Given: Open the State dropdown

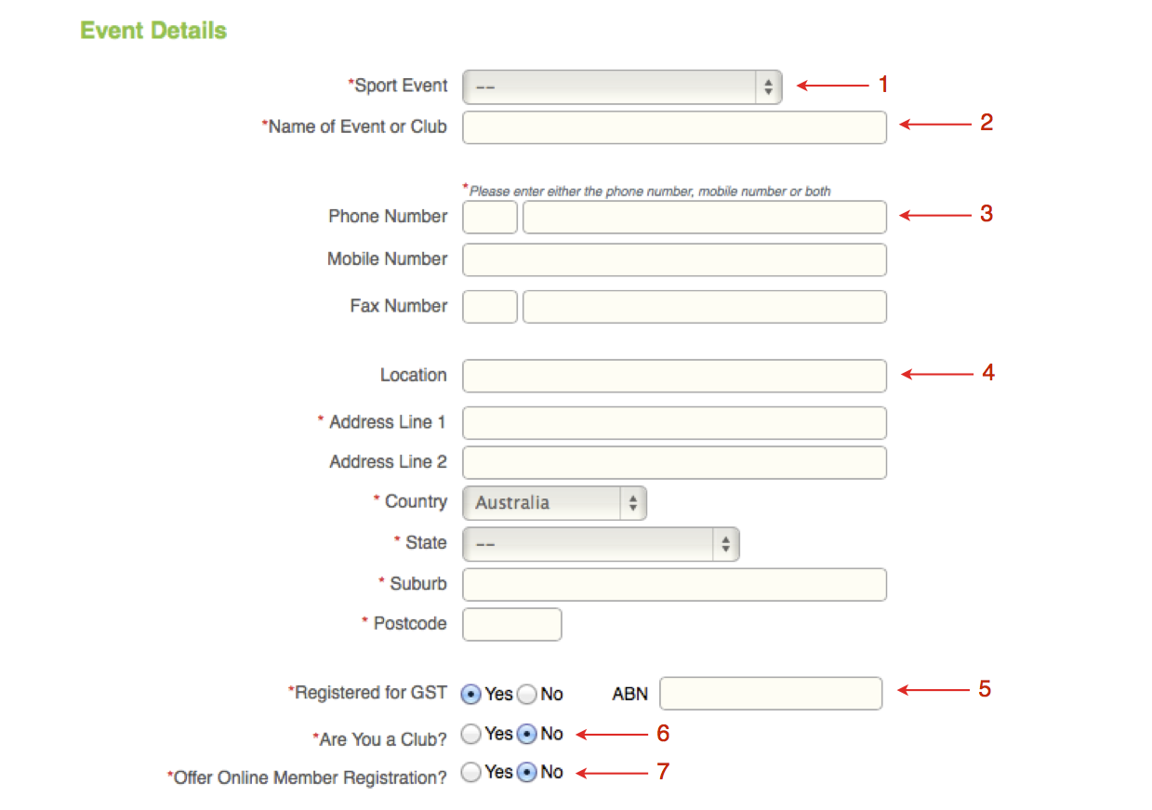Looking at the screenshot, I should (601, 544).
